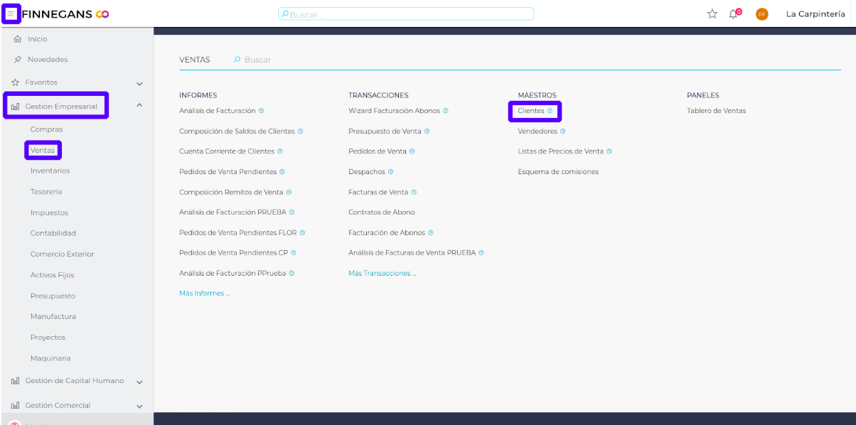Open help icon beside Pedidos de Venta Pendientes CP

coord(294,252)
